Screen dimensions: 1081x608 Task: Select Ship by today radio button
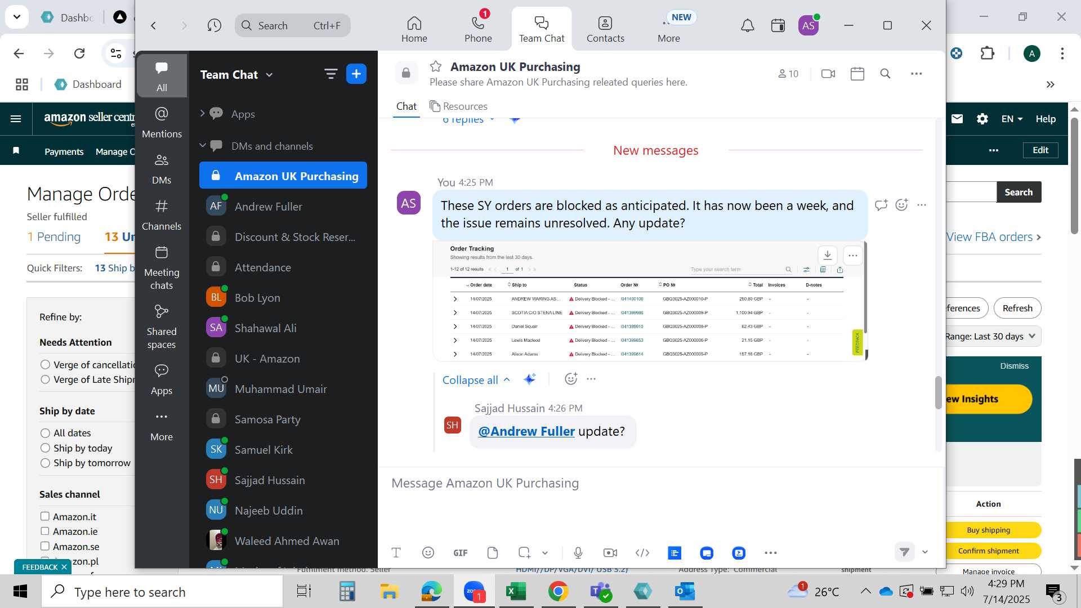pyautogui.click(x=45, y=448)
